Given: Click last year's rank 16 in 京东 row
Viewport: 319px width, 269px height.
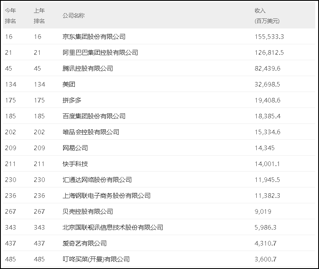Looking at the screenshot, I should tap(38, 37).
